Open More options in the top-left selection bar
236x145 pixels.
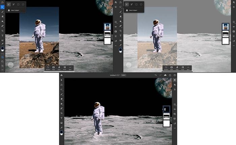70,68
